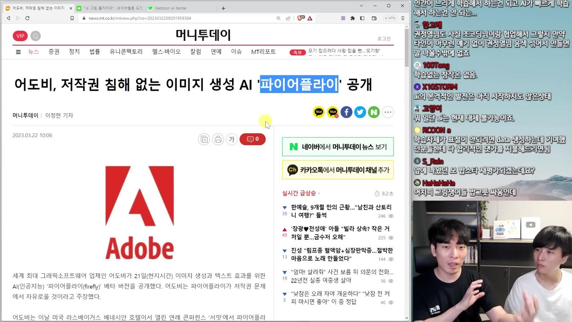Open the tab search dropdown chevron
572x322 pixels.
point(361,6)
